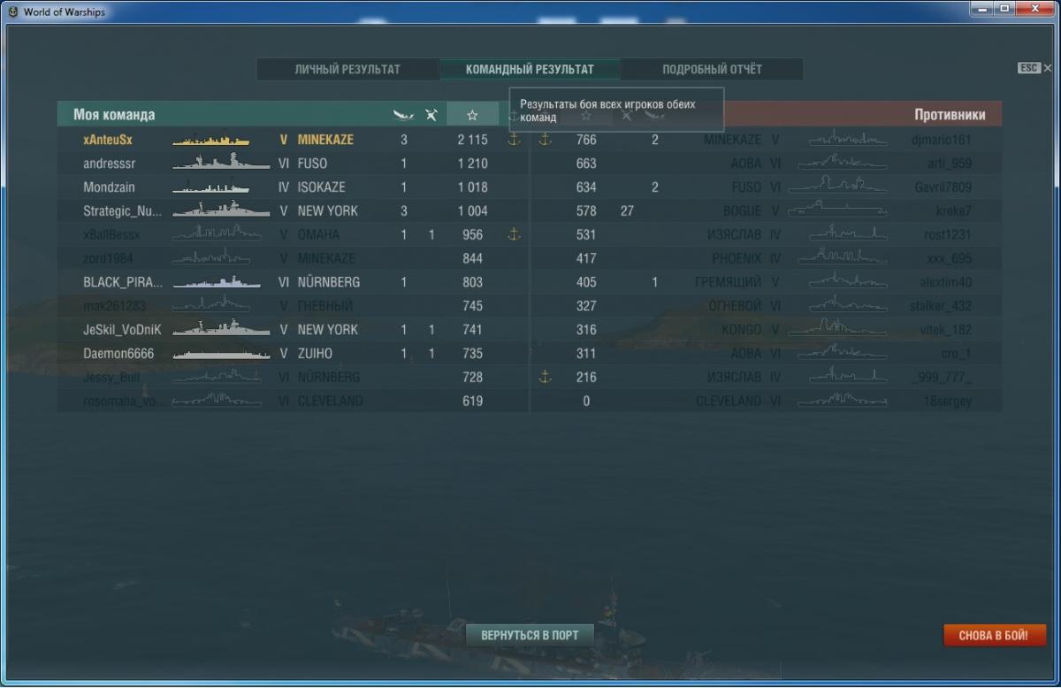Select the Командный результат tab
The width and height of the screenshot is (1061, 688).
(x=530, y=69)
